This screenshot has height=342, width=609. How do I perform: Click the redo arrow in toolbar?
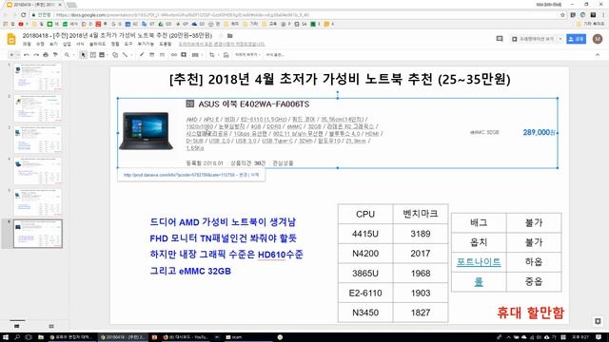36,55
